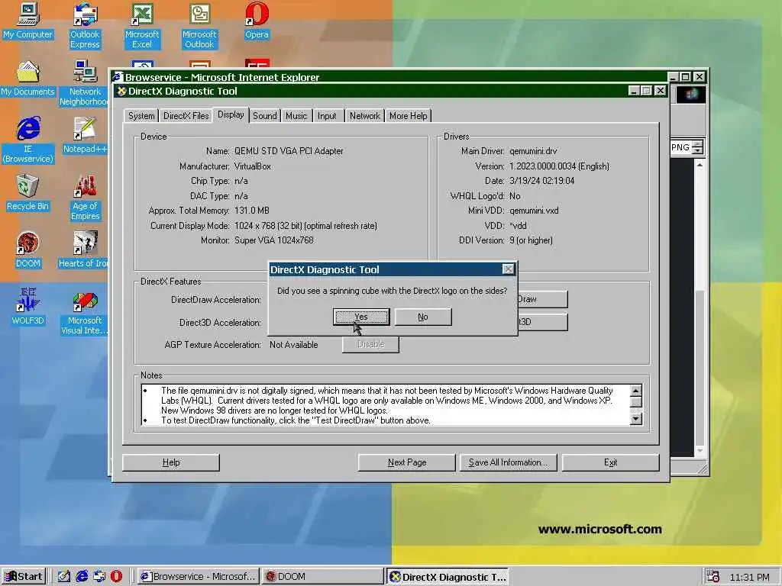Launch Microsoft Outlook desktop shortcut
This screenshot has width=782, height=586.
pyautogui.click(x=199, y=25)
